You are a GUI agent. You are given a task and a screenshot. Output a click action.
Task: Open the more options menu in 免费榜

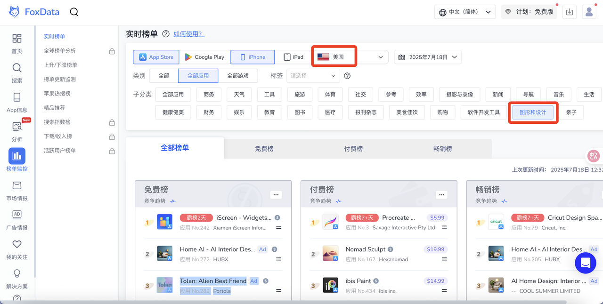click(x=276, y=195)
